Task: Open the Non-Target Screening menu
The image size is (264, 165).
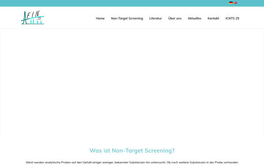Action: click(127, 18)
